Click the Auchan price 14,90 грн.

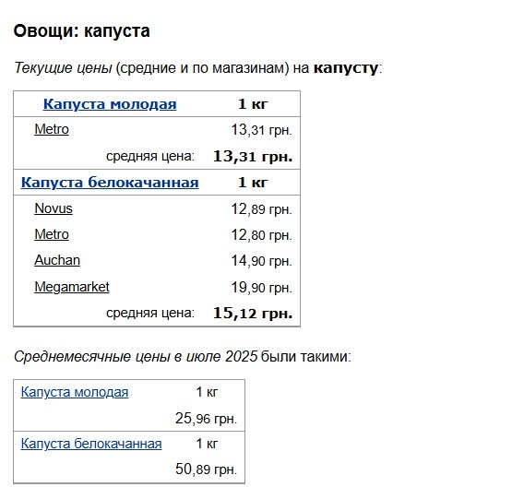(x=262, y=261)
